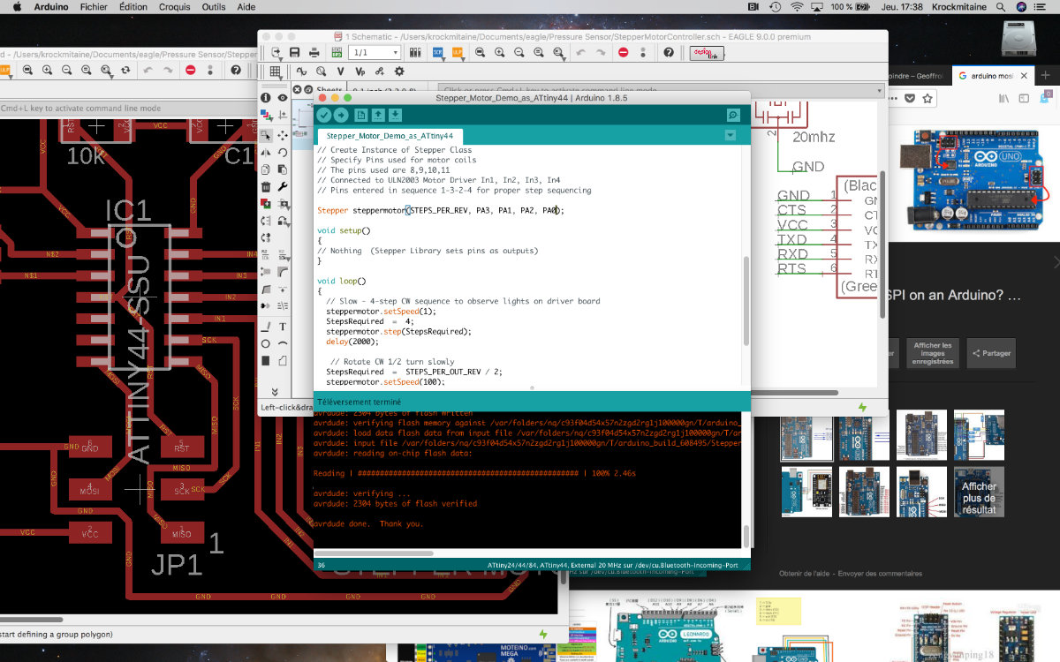
Task: Click the Partager button in browser
Action: click(x=991, y=353)
